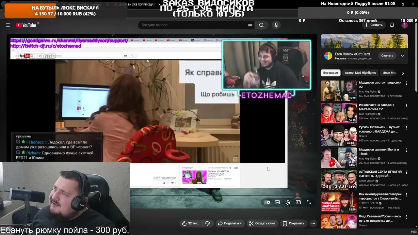The height and width of the screenshot is (235, 418).
Task: Share the video via 'Поделиться'
Action: (x=230, y=223)
